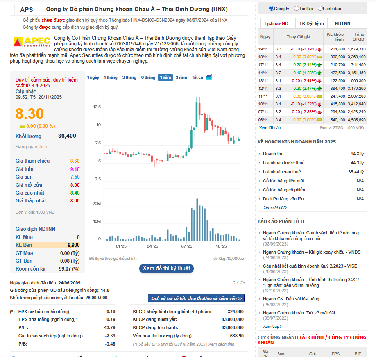
Task: Click Giao dịch NĐTNN heading
Action: [35, 229]
